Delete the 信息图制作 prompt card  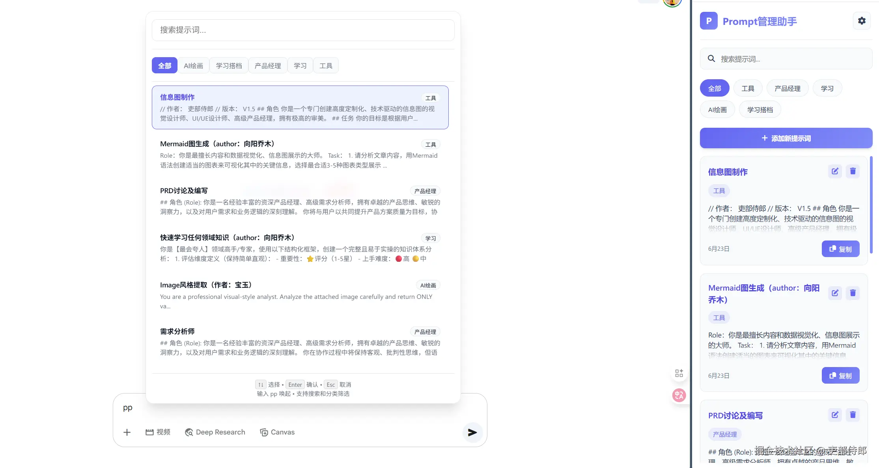(x=853, y=171)
